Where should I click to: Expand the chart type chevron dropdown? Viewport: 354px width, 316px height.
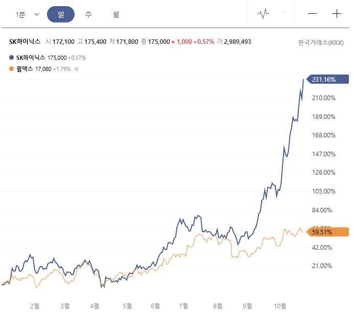click(284, 13)
